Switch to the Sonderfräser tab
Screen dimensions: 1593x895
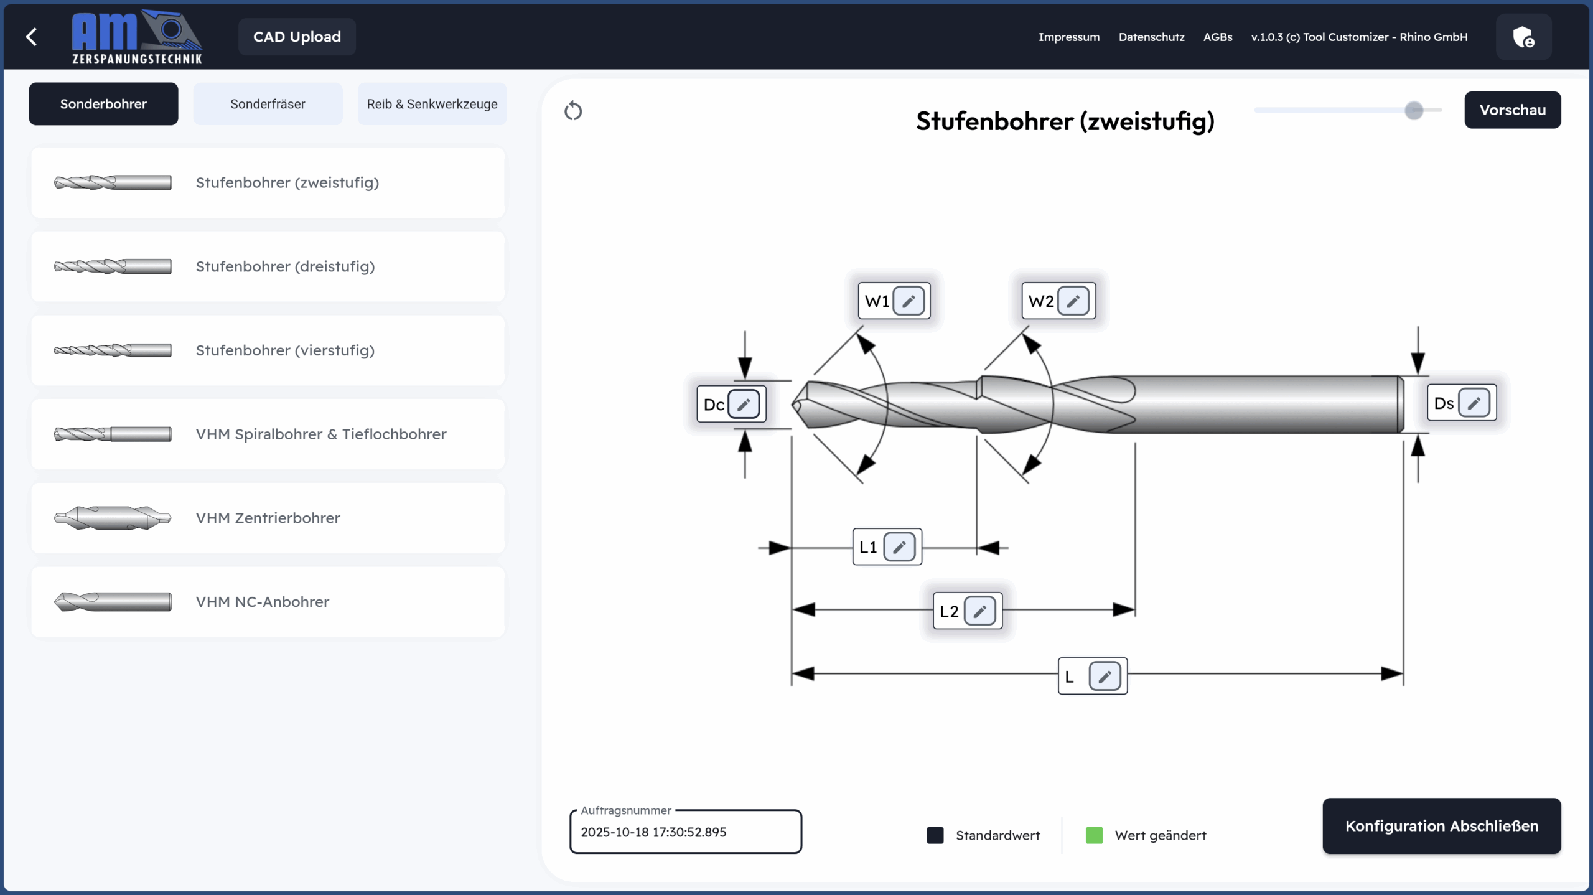(x=268, y=104)
